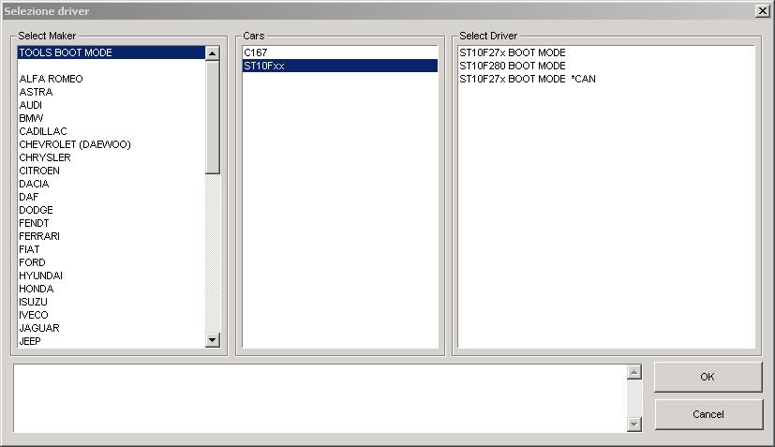Close the Selezione driver dialog

762,11
